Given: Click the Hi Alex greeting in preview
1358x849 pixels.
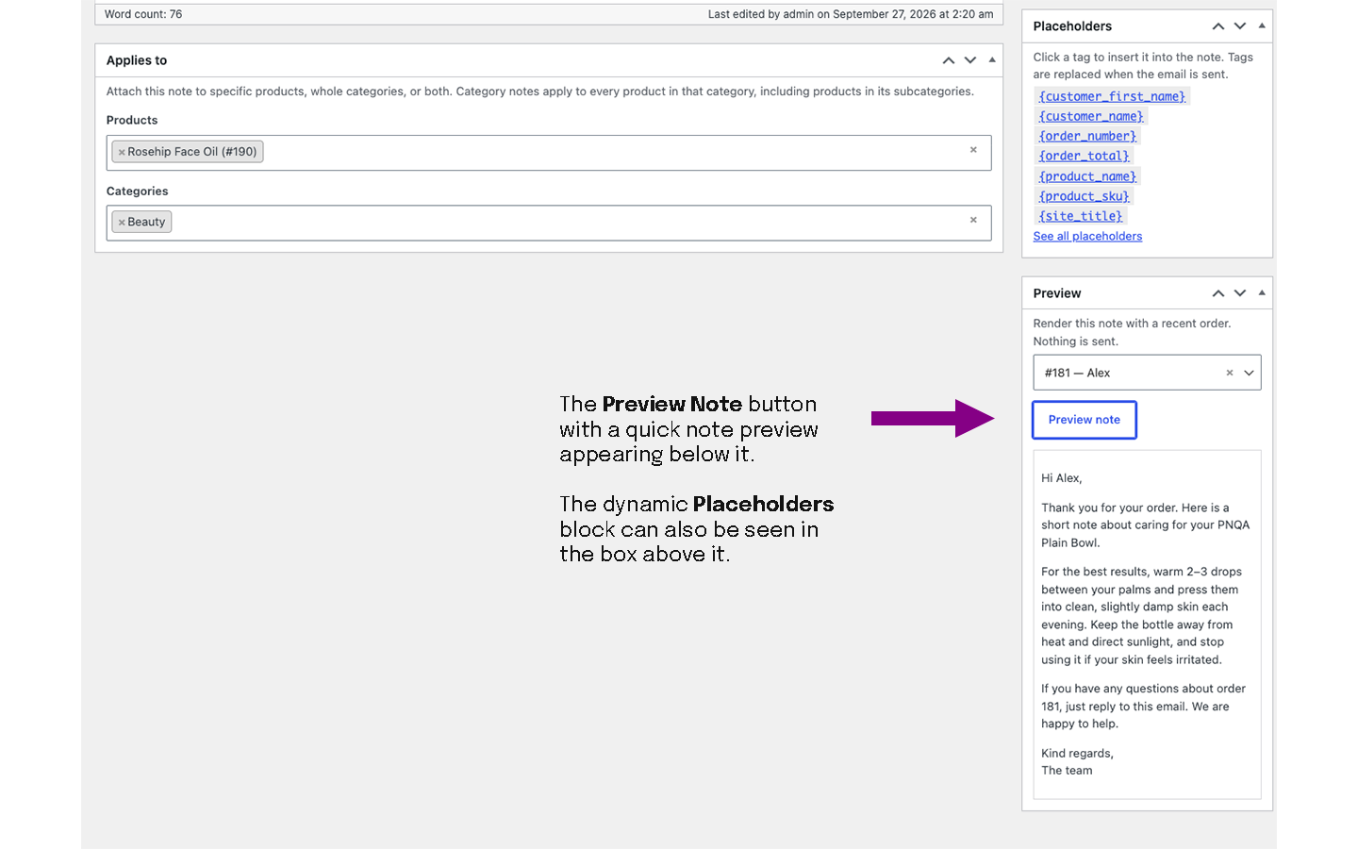Looking at the screenshot, I should 1062,478.
